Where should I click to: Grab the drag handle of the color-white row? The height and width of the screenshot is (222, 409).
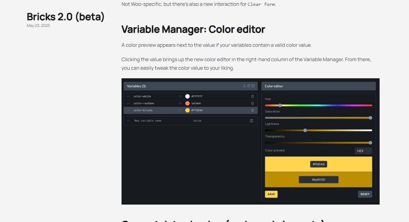(180, 96)
